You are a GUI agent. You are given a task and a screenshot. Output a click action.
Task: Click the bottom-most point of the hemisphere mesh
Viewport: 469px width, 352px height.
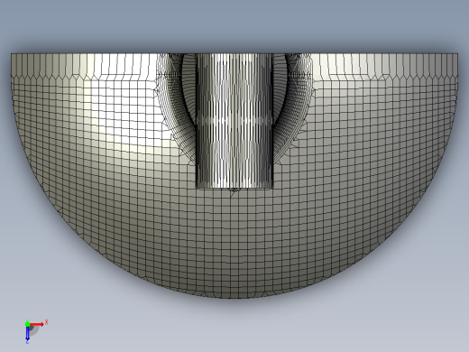234,298
